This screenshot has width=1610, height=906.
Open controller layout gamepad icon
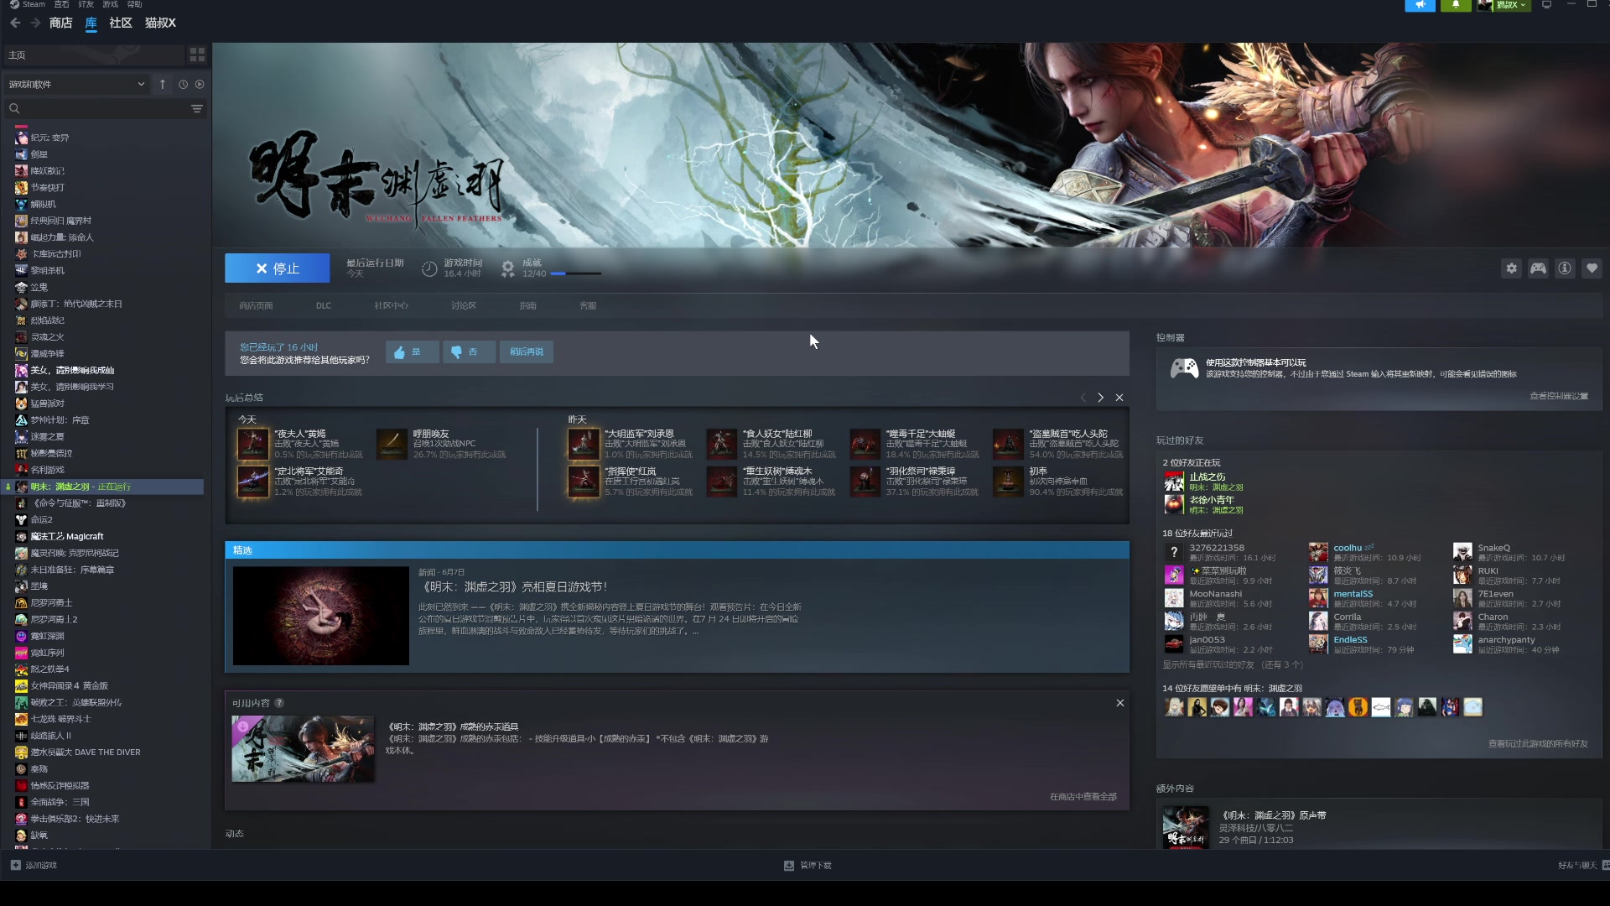point(1538,268)
